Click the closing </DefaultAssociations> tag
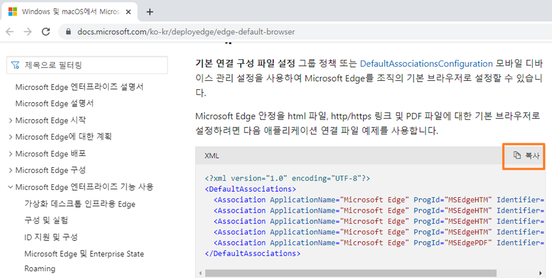Viewport: 552px width, 278px height. pyautogui.click(x=253, y=253)
